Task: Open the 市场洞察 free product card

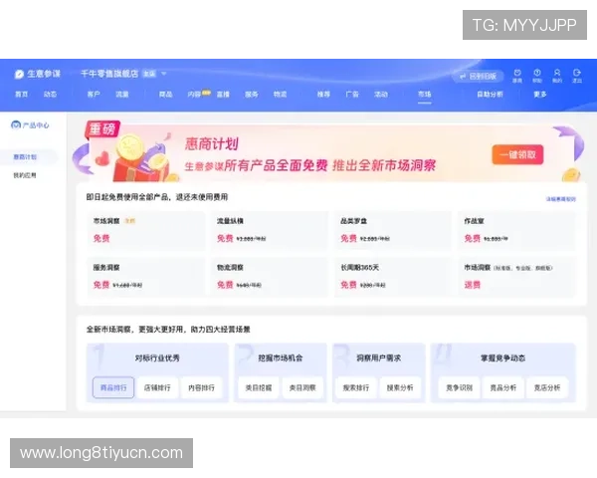Action: pos(146,231)
